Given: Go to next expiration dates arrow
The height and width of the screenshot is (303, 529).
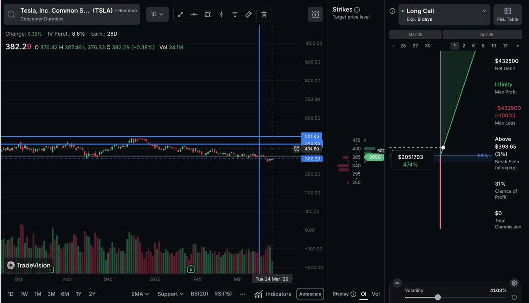Looking at the screenshot, I should (x=518, y=46).
